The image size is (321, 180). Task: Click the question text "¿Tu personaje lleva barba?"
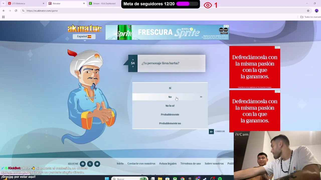pos(160,63)
